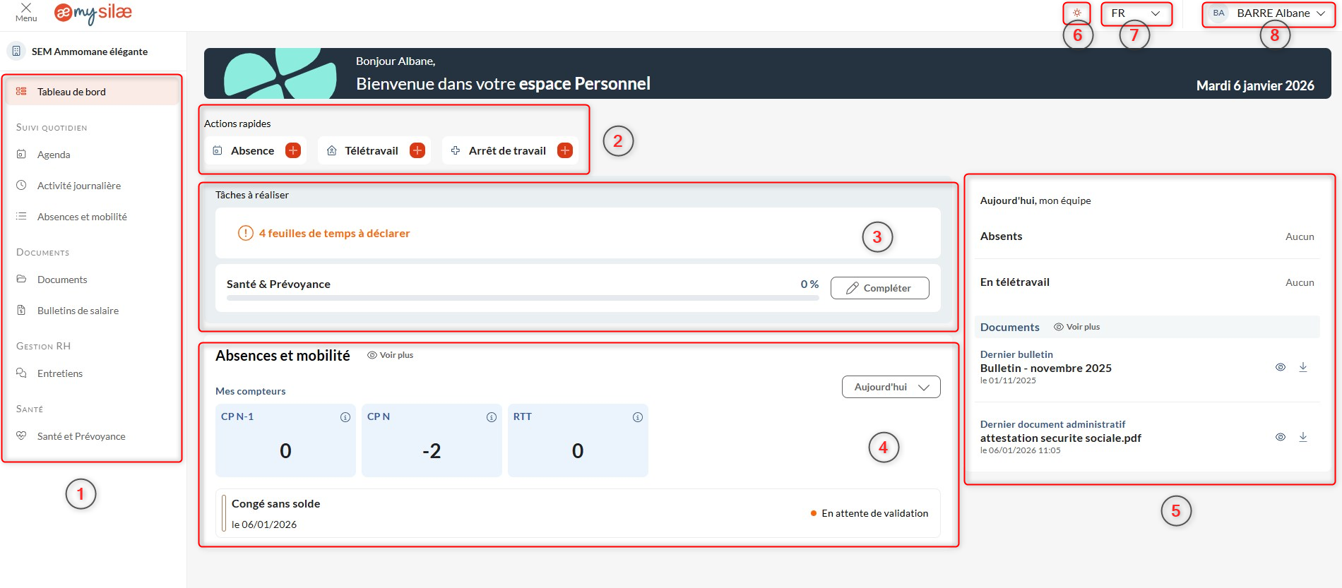Click the plus icon for Arrêt de travail

(x=565, y=150)
